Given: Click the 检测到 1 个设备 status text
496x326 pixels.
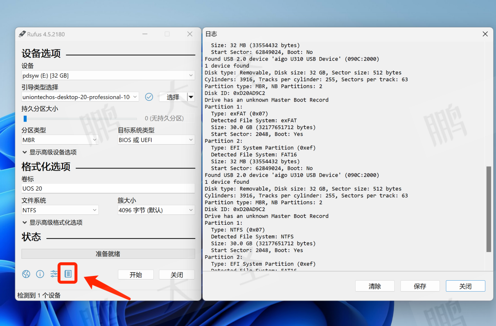Looking at the screenshot, I should coord(39,296).
